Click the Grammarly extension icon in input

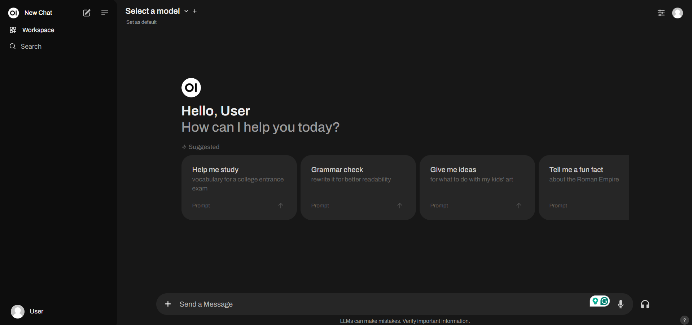click(605, 301)
